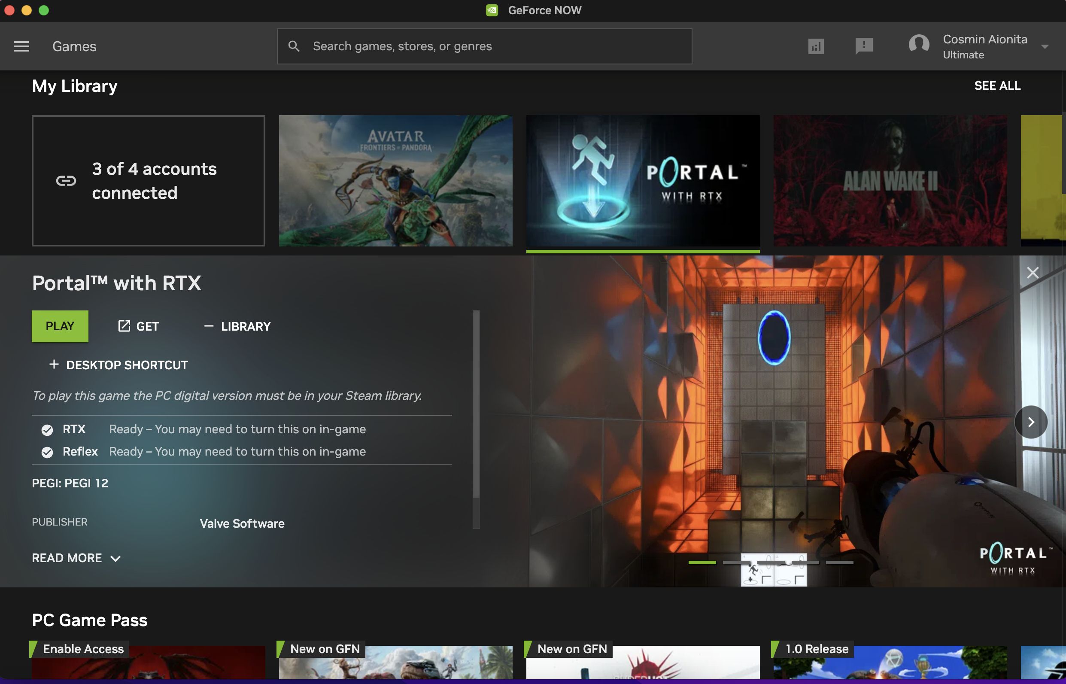Click the Portal with RTX title heading

coord(116,283)
